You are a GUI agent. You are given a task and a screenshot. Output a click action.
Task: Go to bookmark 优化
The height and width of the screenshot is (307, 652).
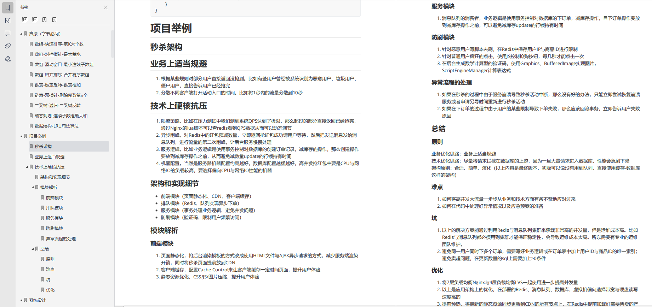click(x=50, y=290)
